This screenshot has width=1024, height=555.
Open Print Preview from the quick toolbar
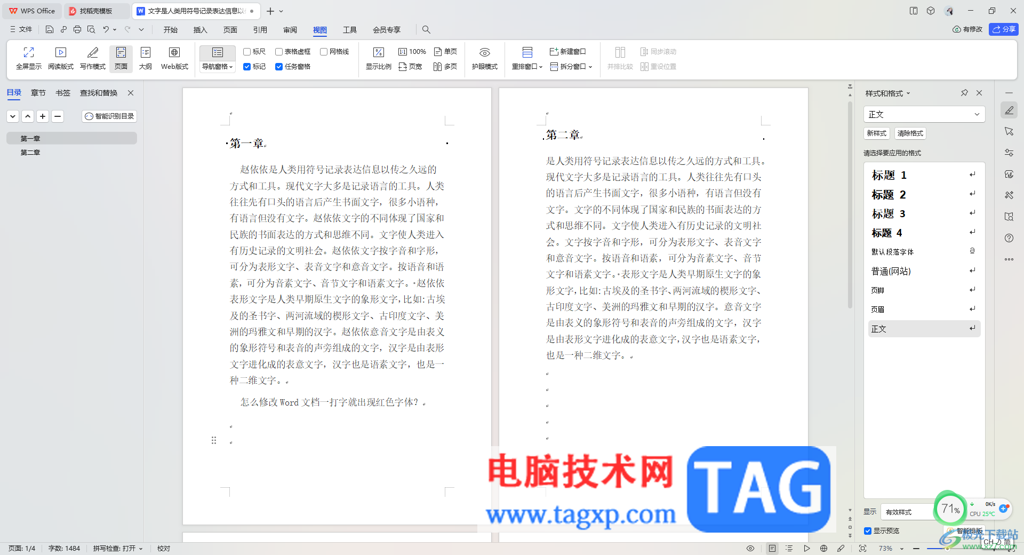(91, 29)
